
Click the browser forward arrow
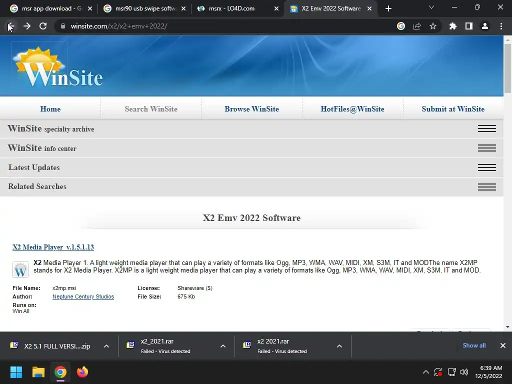[x=27, y=26]
